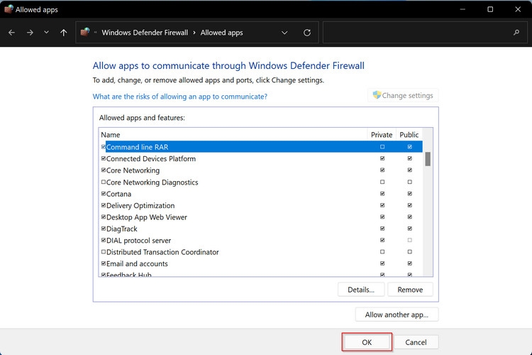532x355 pixels.
Task: Click the firewall icon in address bar
Action: pyautogui.click(x=85, y=32)
